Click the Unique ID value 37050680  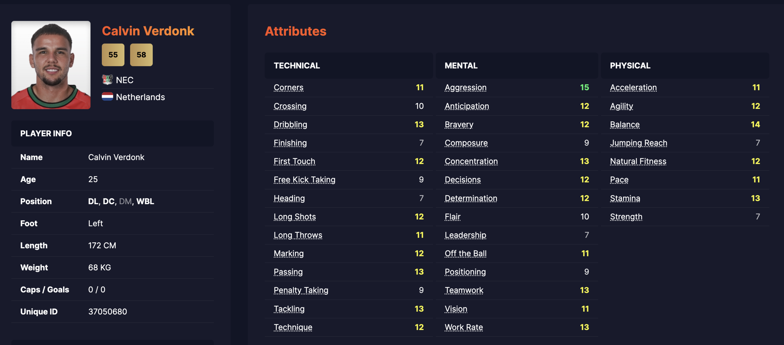coord(107,311)
